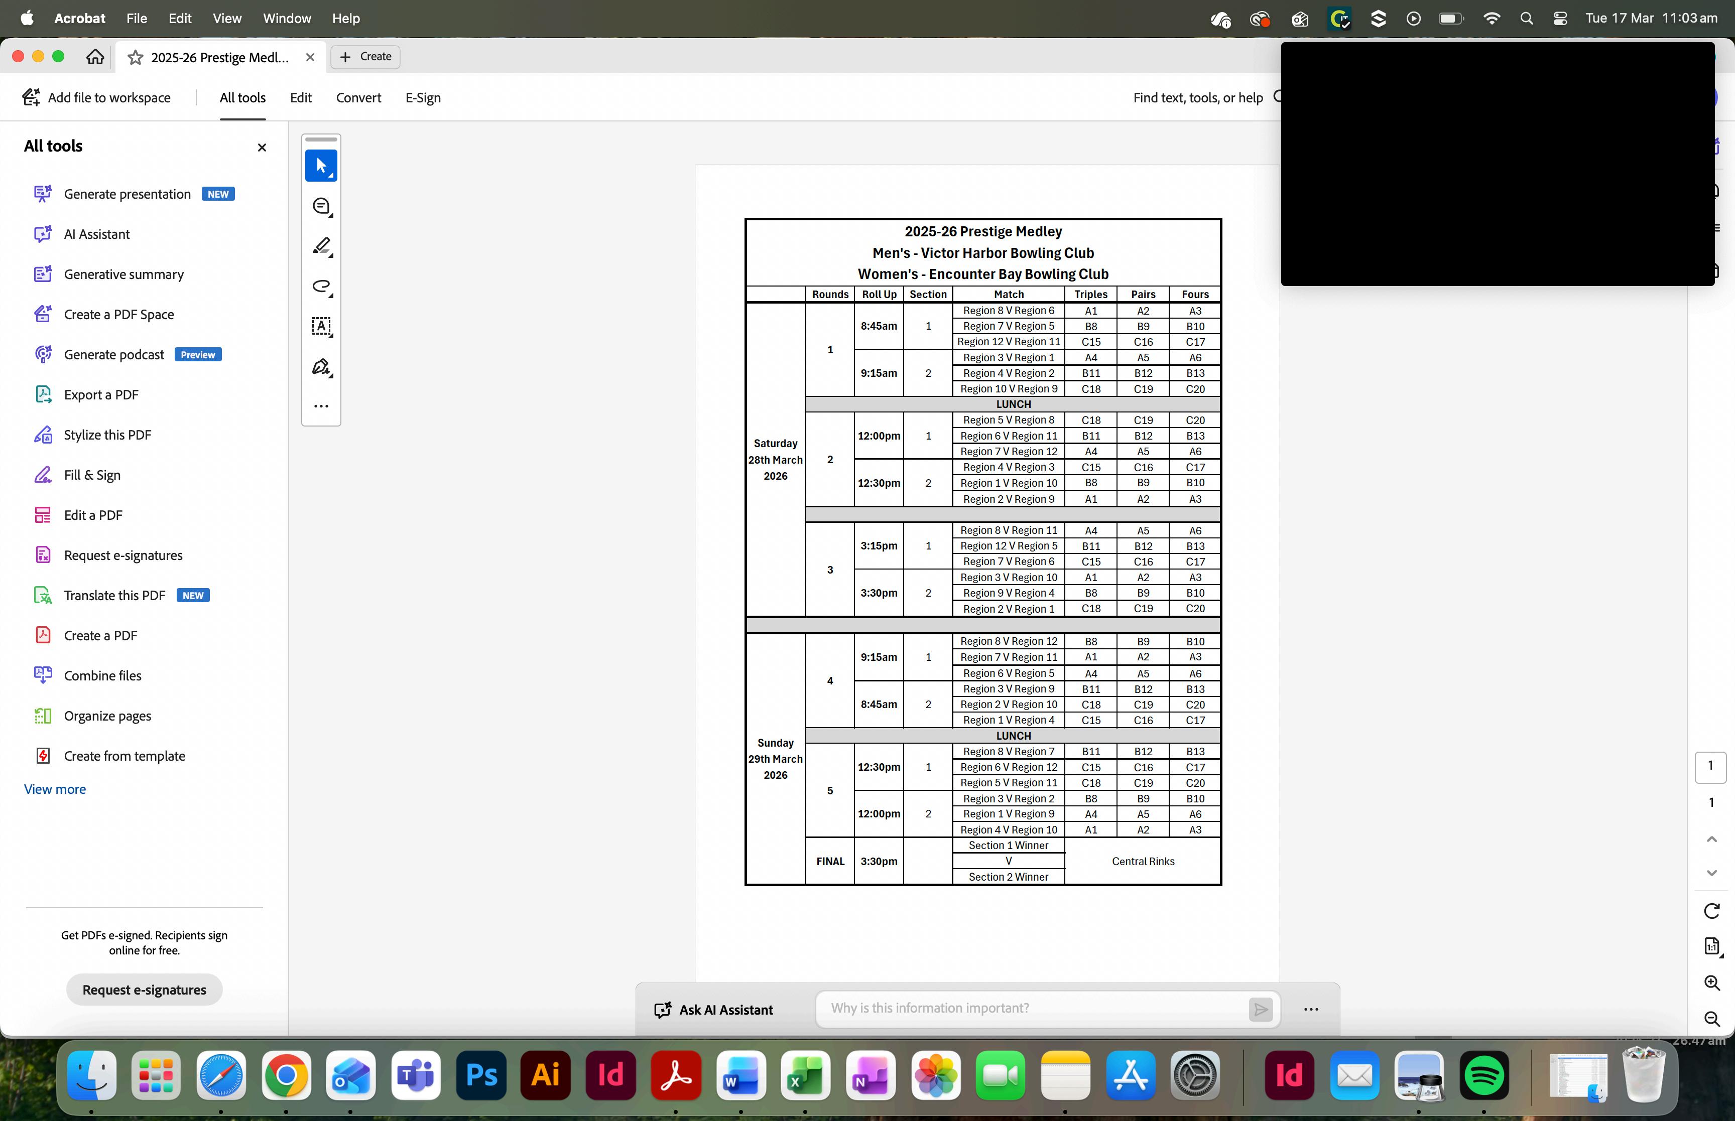Open macOS Control Center toggles
1735x1121 pixels.
(1559, 18)
